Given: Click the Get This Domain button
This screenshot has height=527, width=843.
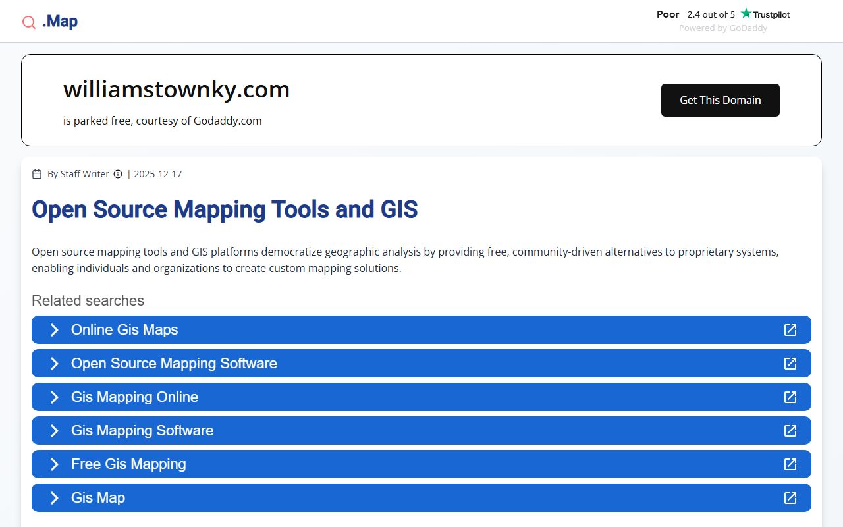Looking at the screenshot, I should [x=721, y=100].
